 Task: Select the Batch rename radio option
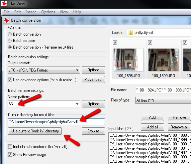click(x=10, y=41)
